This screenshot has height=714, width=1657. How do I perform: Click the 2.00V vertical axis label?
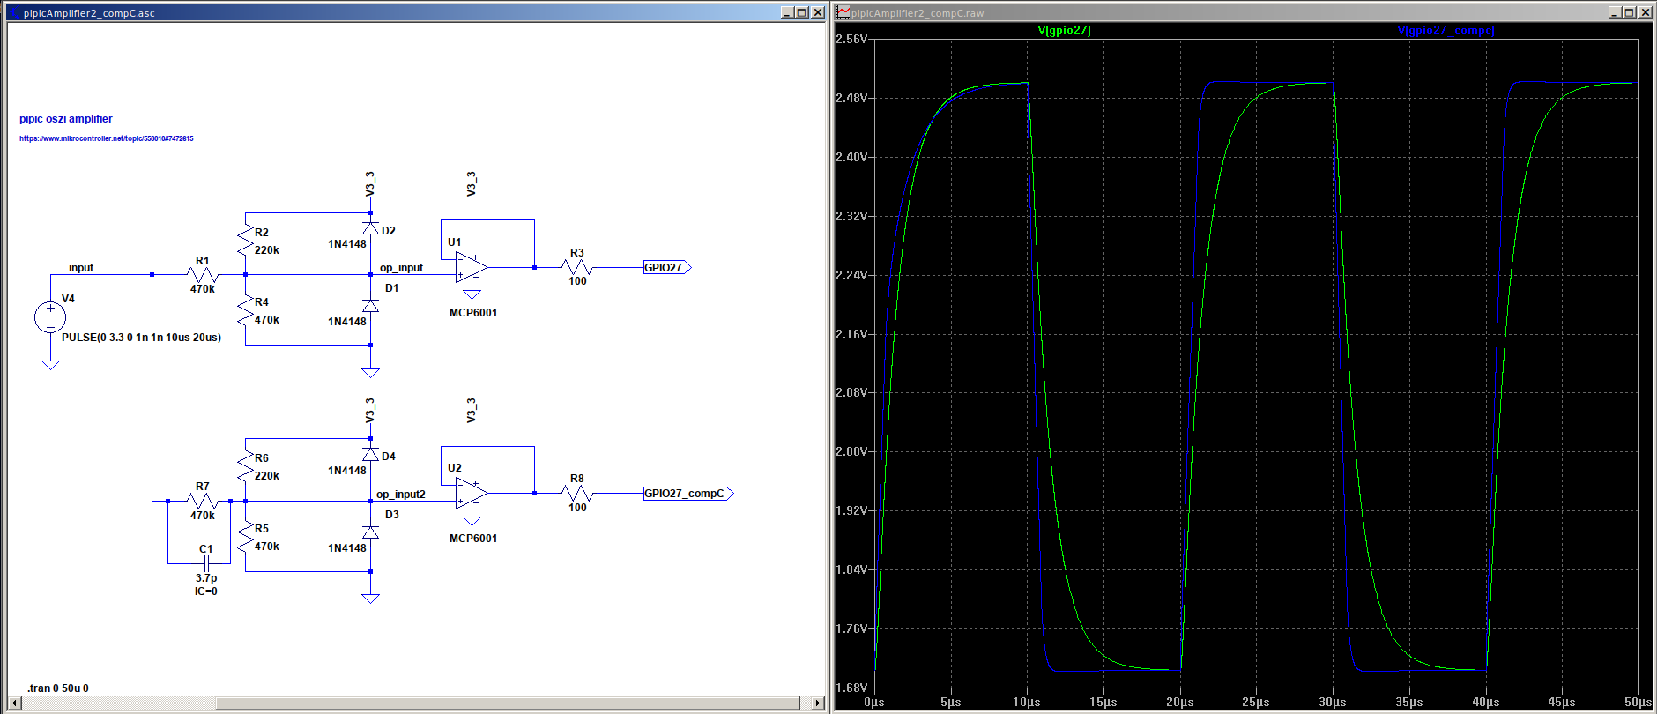tap(851, 451)
